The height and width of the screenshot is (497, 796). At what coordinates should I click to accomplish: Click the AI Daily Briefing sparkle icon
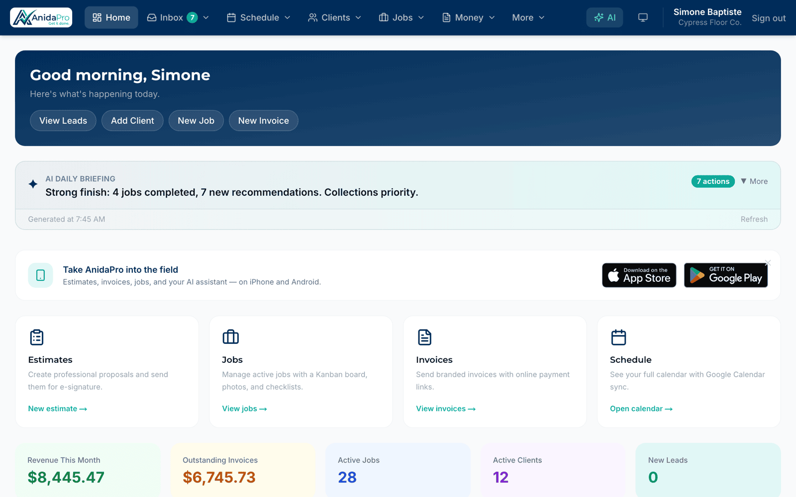click(x=33, y=184)
